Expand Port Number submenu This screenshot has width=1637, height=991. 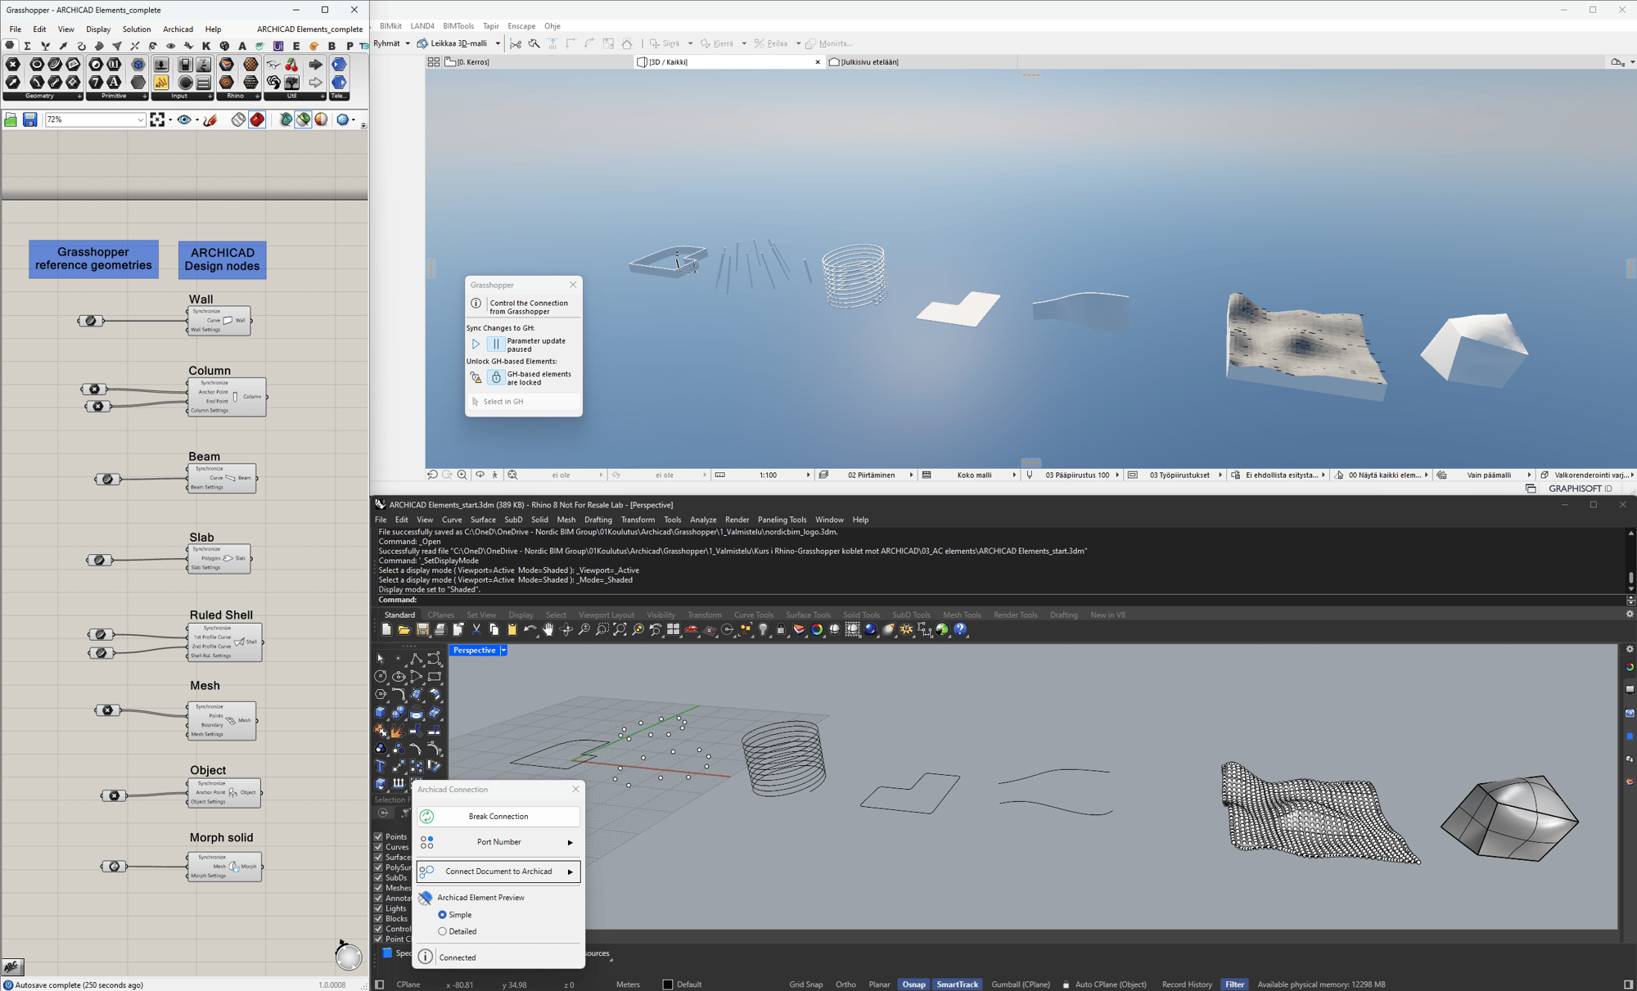pos(570,842)
